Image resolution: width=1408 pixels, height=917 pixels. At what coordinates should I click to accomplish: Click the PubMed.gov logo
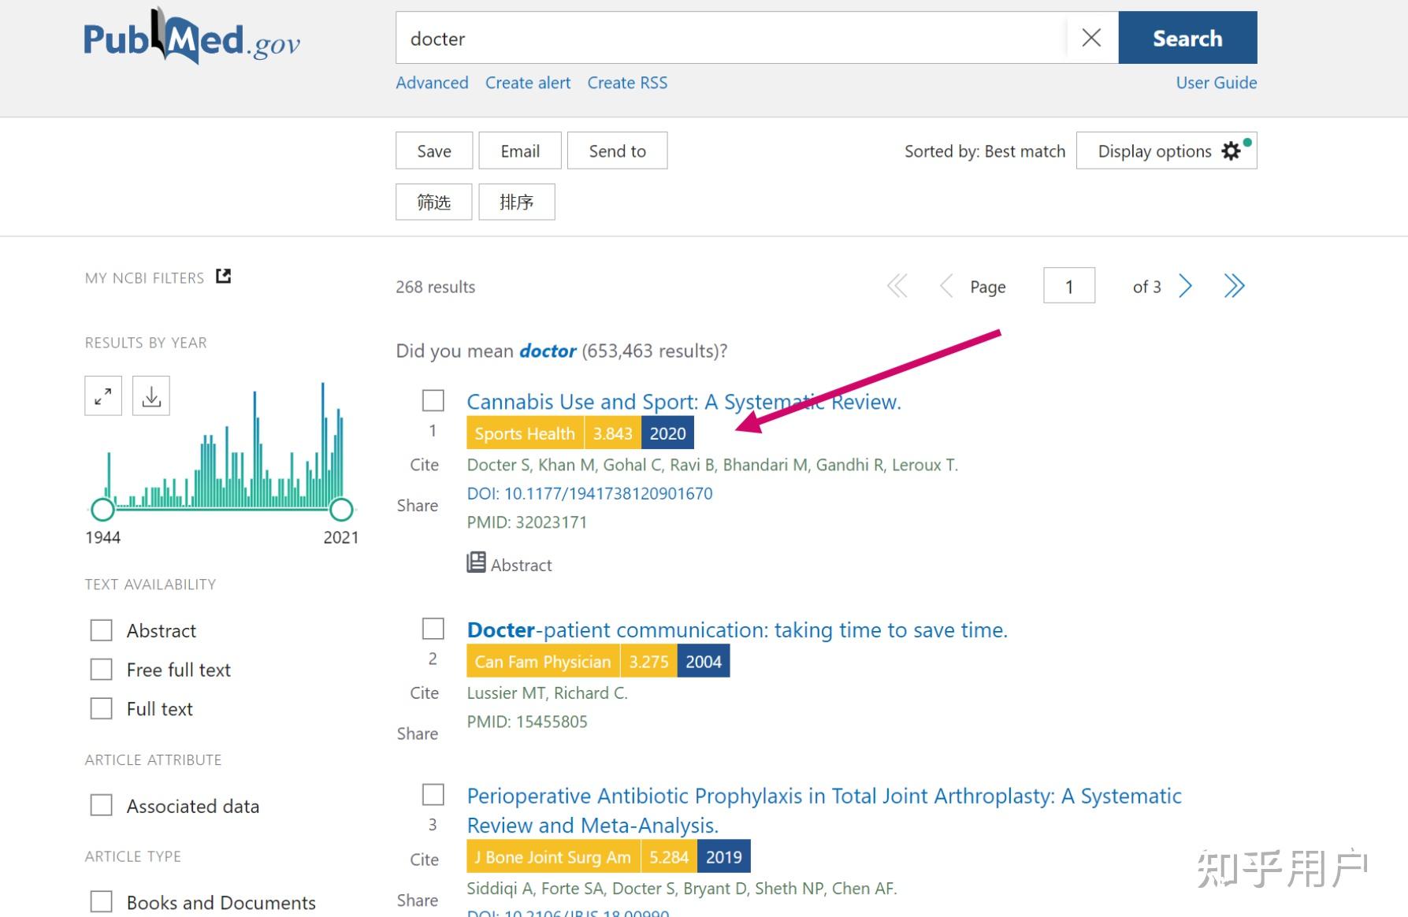tap(191, 38)
